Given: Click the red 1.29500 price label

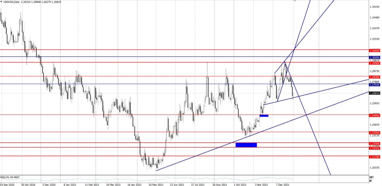Looking at the screenshot, I should point(375,63).
